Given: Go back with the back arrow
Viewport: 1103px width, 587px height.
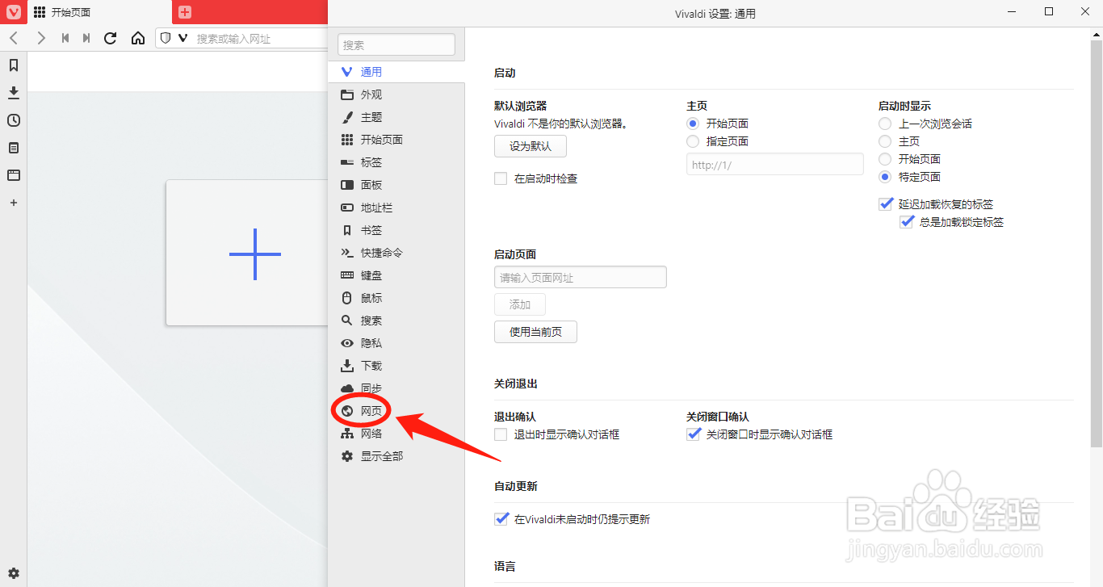Looking at the screenshot, I should point(14,38).
